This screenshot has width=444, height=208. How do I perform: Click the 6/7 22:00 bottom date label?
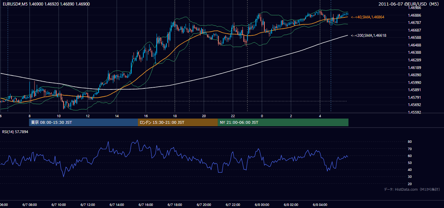[233, 205]
